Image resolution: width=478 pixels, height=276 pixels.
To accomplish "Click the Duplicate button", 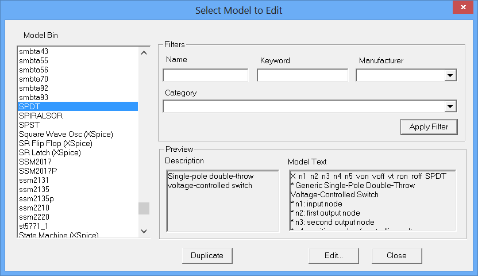I will click(x=207, y=255).
